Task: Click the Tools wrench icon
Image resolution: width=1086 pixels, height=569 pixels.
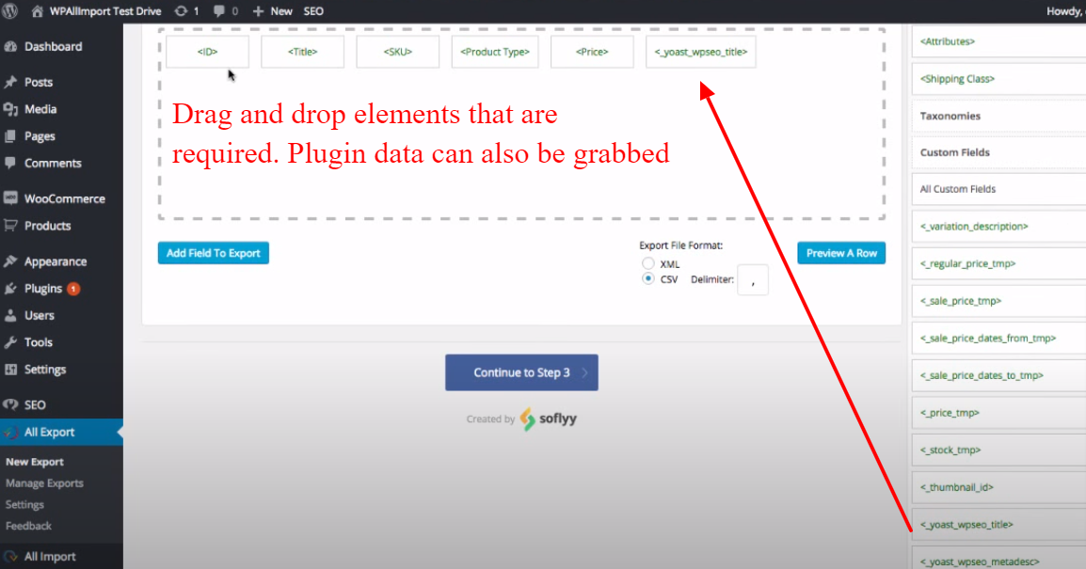Action: pos(10,342)
